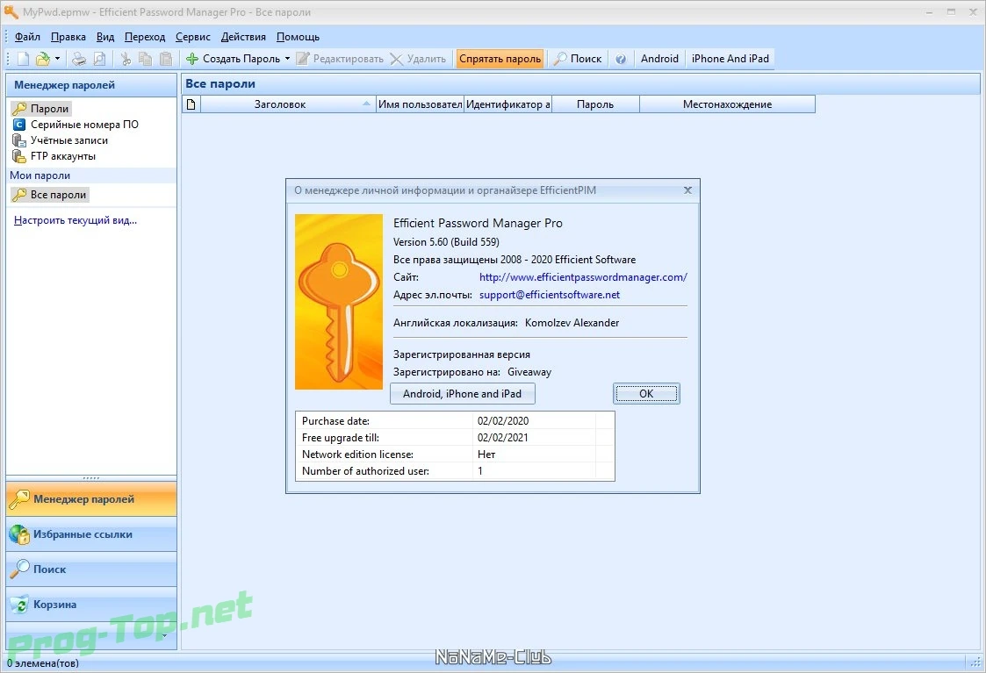Image resolution: width=986 pixels, height=673 pixels.
Task: Click the toolbar drag handle grip
Action: (8, 59)
